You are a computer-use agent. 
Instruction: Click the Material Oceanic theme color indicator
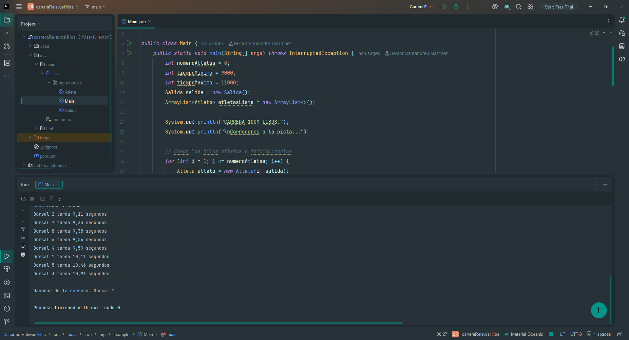[551, 334]
